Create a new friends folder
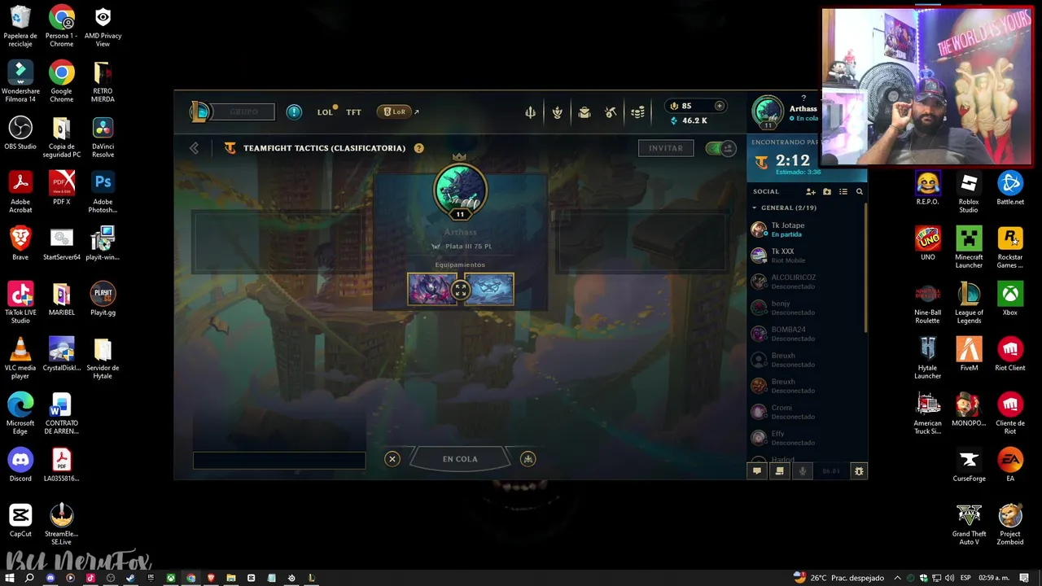1042x586 pixels. (827, 191)
